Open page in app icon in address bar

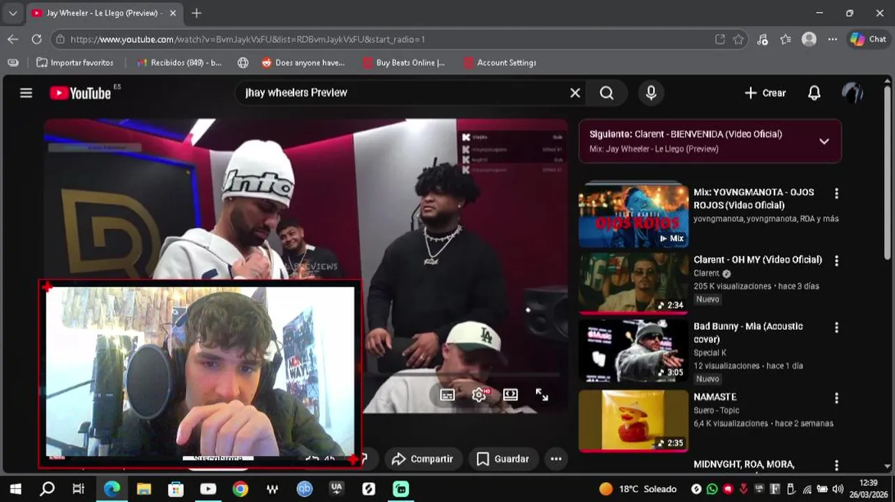(720, 40)
